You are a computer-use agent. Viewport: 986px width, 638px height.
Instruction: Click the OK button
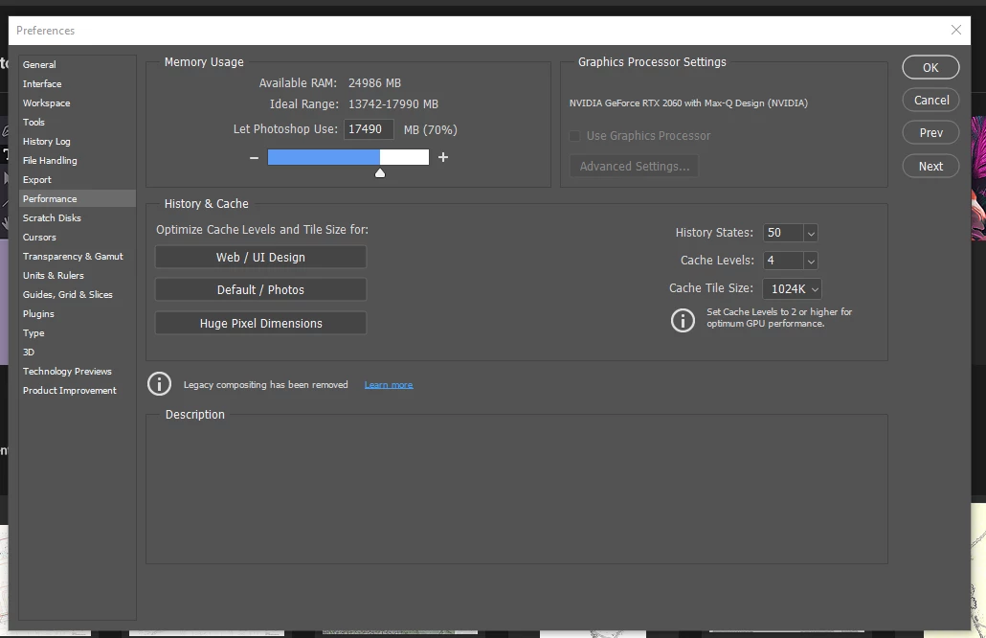click(x=930, y=67)
